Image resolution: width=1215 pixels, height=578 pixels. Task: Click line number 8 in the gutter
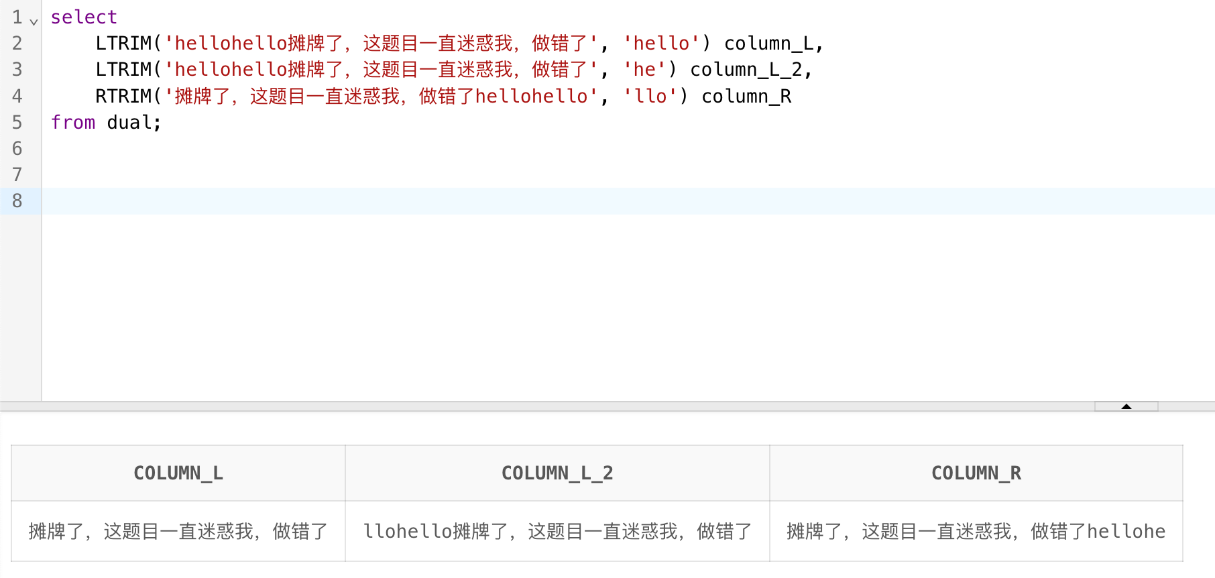[17, 201]
